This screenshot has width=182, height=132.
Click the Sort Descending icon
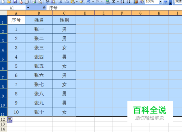[128, 1]
